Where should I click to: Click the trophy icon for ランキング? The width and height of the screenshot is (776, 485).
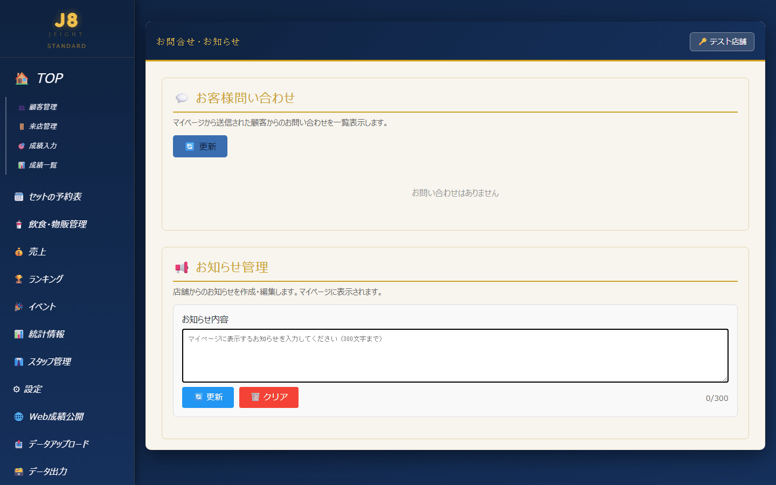tap(19, 279)
